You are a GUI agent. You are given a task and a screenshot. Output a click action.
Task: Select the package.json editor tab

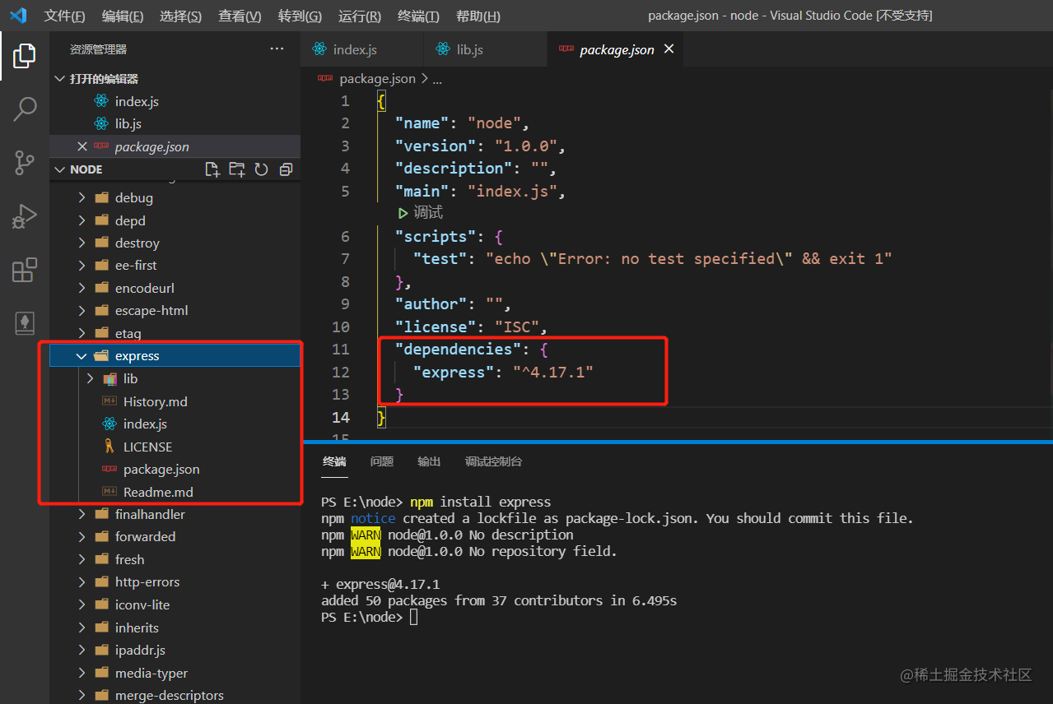tap(617, 49)
